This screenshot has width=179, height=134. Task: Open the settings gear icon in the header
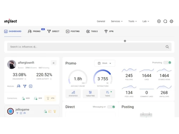pyautogui.click(x=171, y=21)
